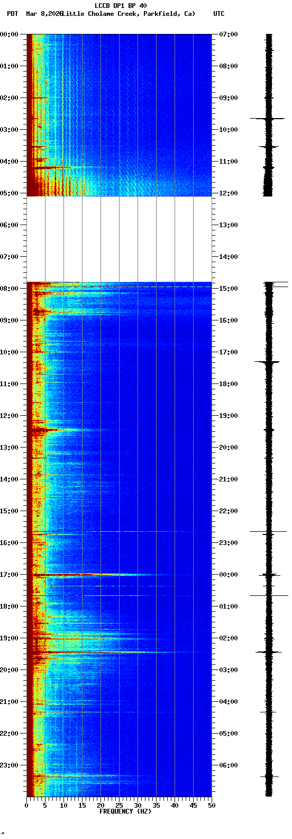Click the '05:00' PDT time label
292x839 pixels.
click(x=9, y=193)
